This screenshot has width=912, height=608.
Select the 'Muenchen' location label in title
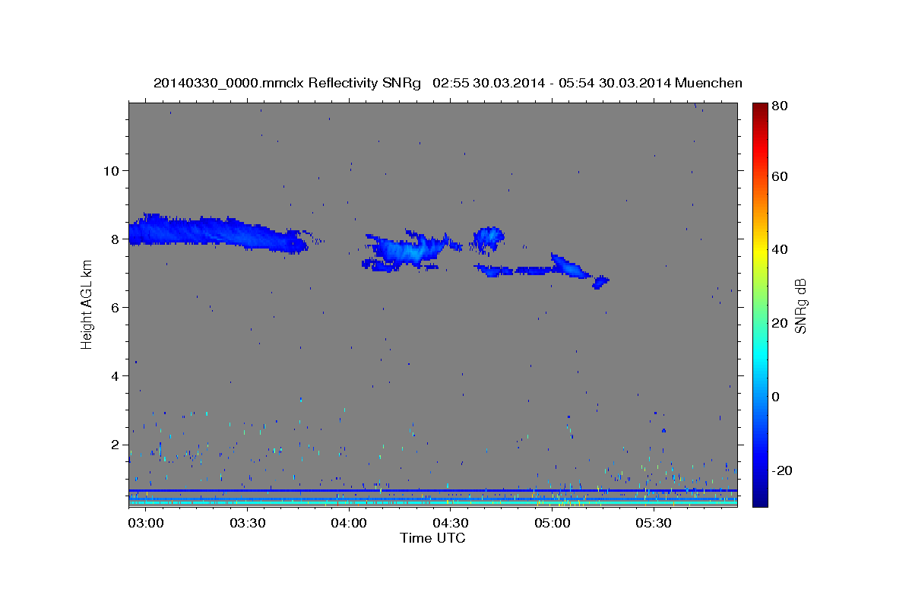click(708, 83)
